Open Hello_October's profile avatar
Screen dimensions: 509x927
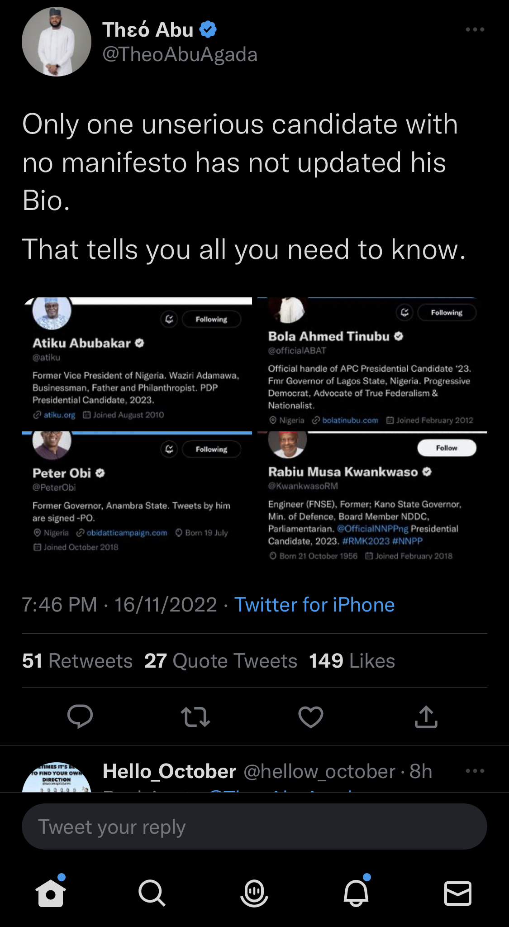tap(57, 776)
